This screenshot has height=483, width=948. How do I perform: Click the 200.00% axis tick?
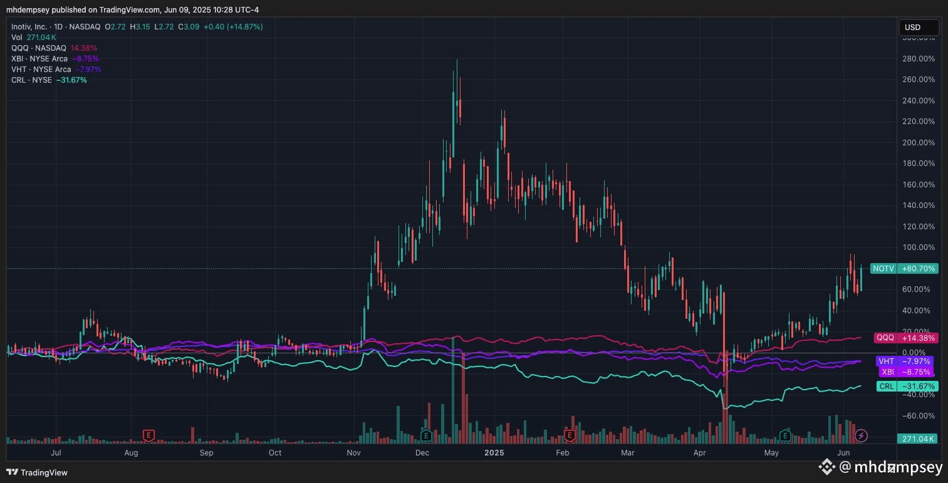tap(919, 142)
